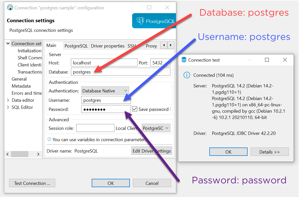Viewport: 301px width, 197px height.
Task: Click left arrow of the sidebar scrollbar
Action: click(8, 154)
